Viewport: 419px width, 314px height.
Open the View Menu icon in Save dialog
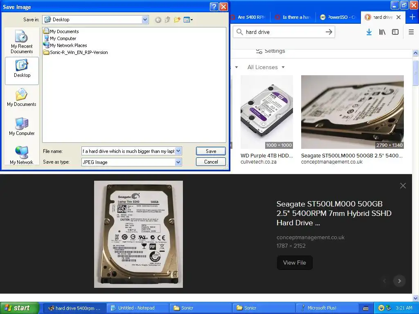point(188,20)
